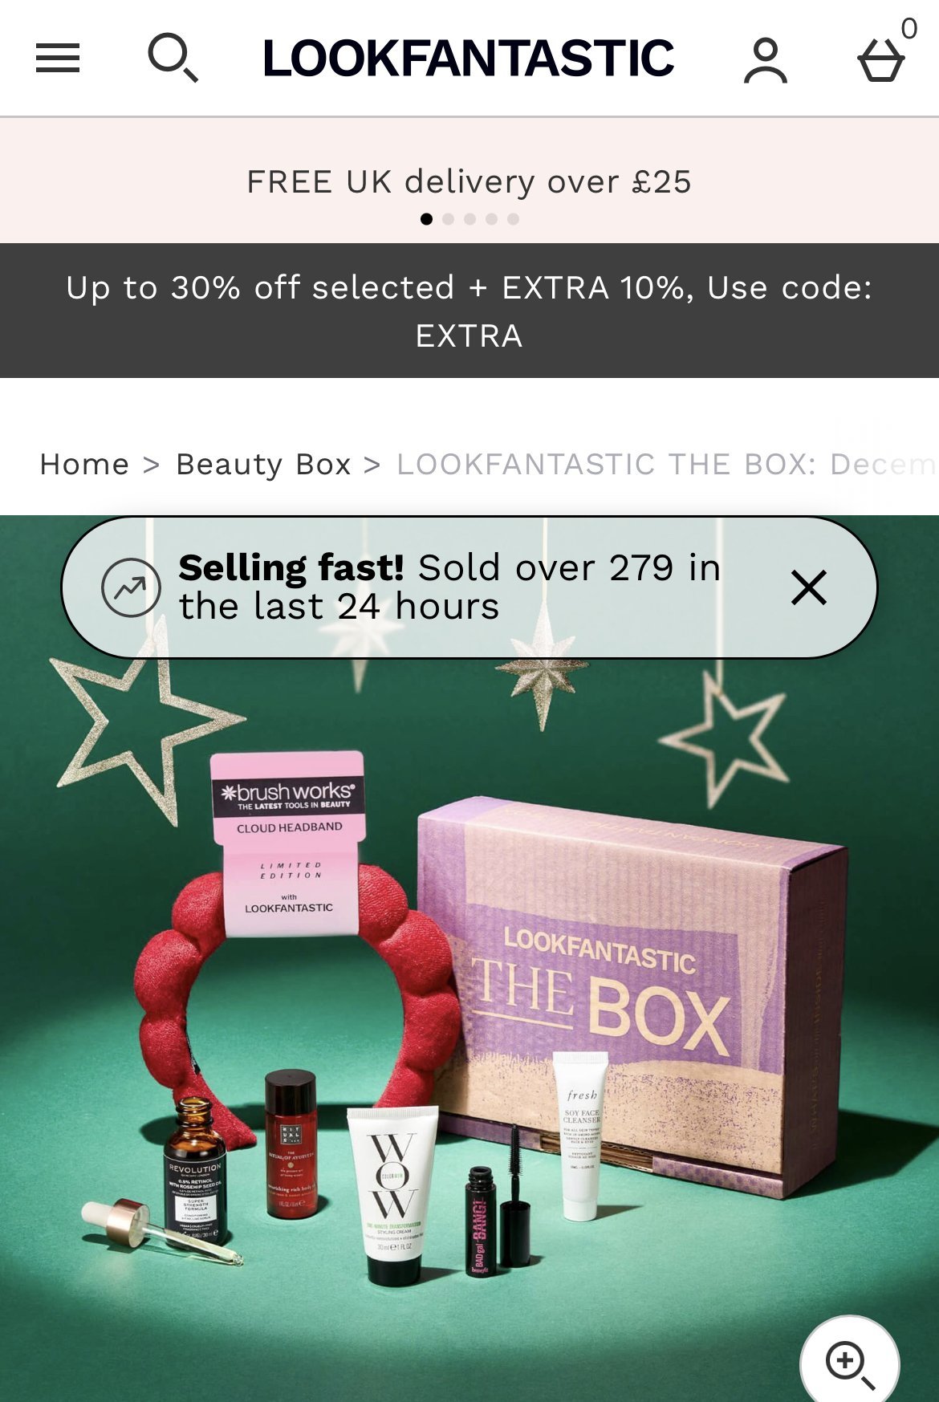This screenshot has width=939, height=1402.
Task: Go to Home breadcrumb link
Action: pyautogui.click(x=84, y=464)
